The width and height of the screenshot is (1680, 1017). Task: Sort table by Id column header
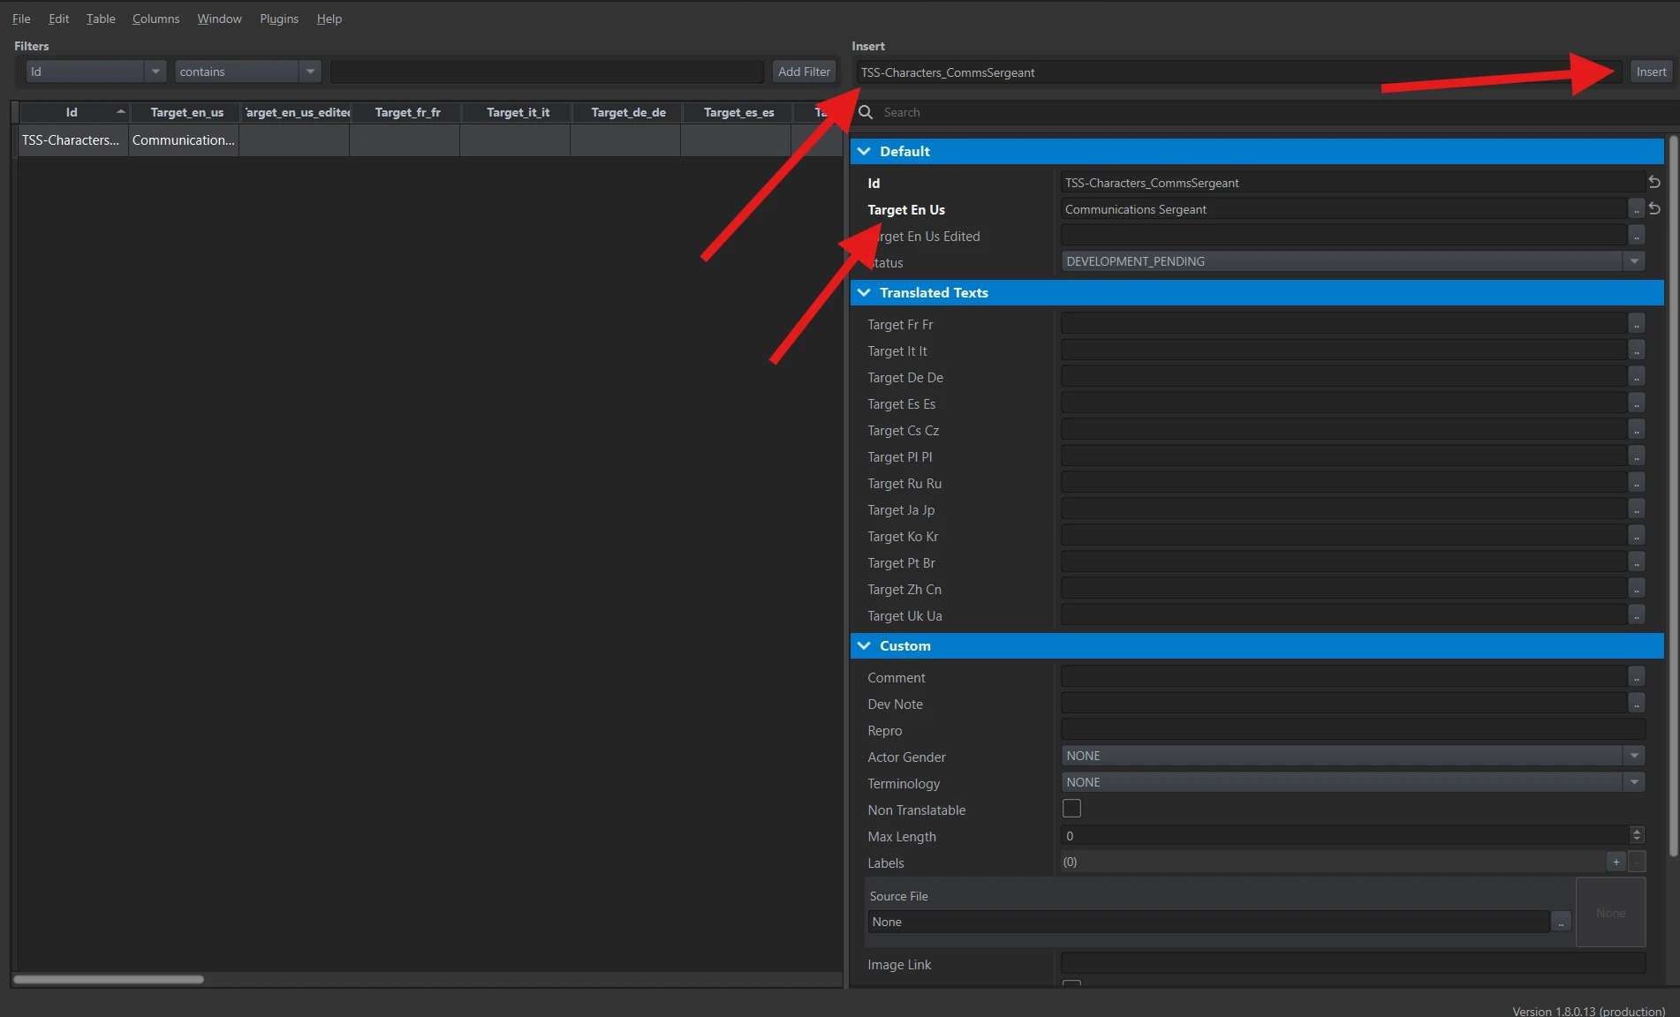73,112
